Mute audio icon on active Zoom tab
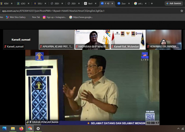Screen dimensions: 185x132 [108, 3]
